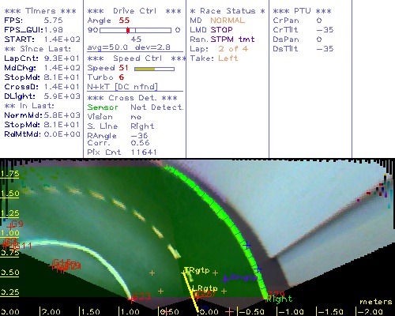The height and width of the screenshot is (316, 395).
Task: Click the Race Status panel header
Action: click(228, 11)
